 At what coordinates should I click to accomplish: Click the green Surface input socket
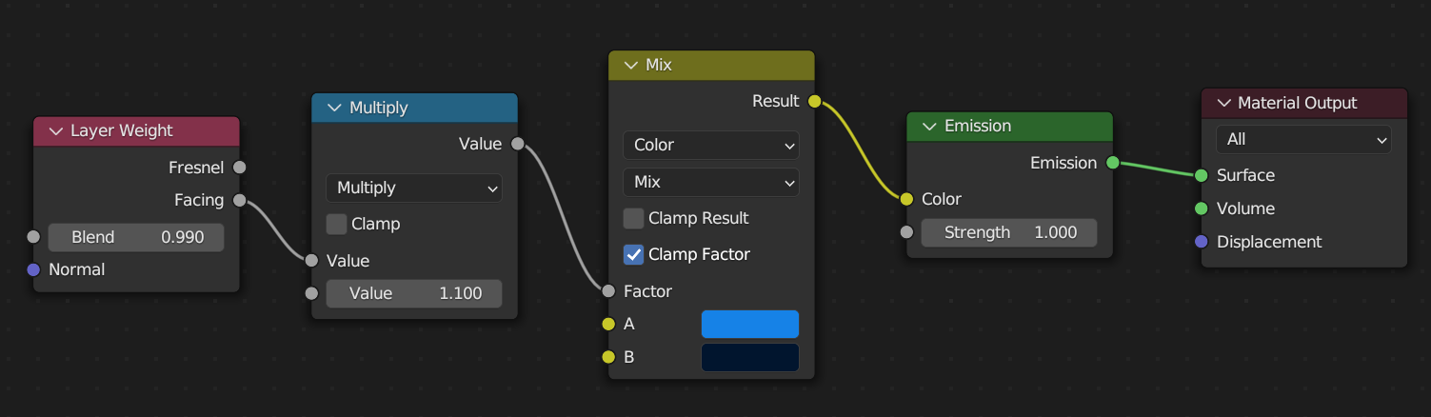(x=1201, y=175)
